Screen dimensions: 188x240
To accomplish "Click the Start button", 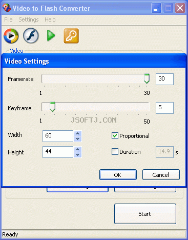I will [x=145, y=214].
